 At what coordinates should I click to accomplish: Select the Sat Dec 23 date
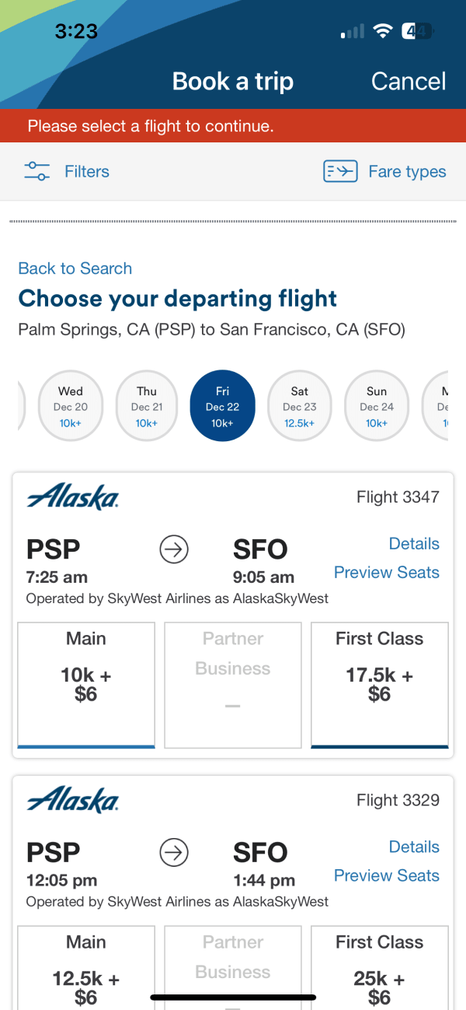[x=300, y=405]
